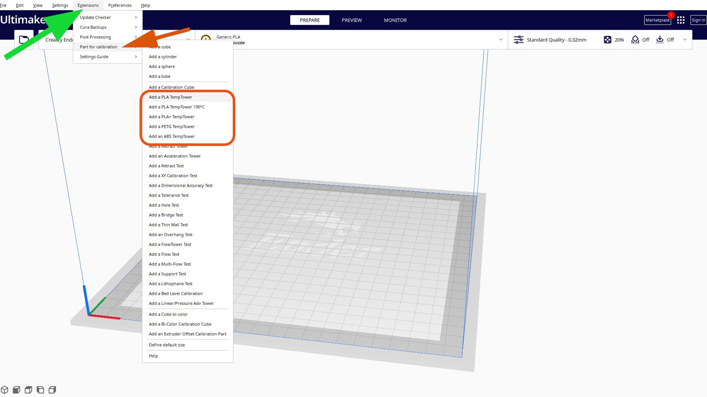Choose Define default size

(187, 345)
